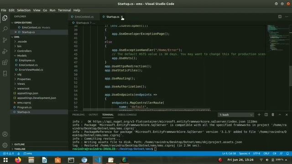This screenshot has width=292, height=164.
Task: Open the Explorer view in activity bar
Action: click(x=5, y=18)
